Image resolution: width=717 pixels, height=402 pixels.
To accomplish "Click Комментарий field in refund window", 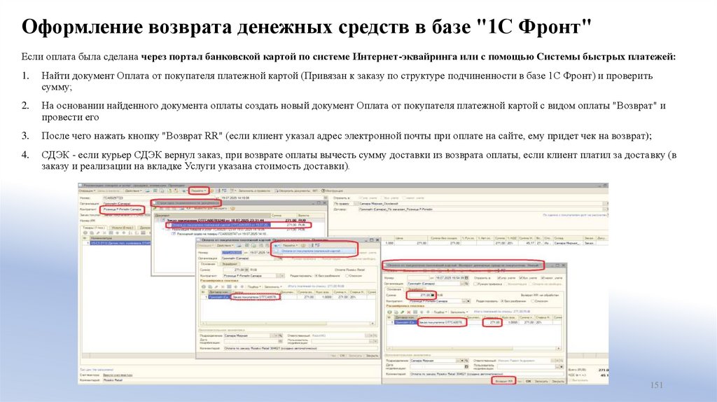I will pyautogui.click(x=487, y=374).
